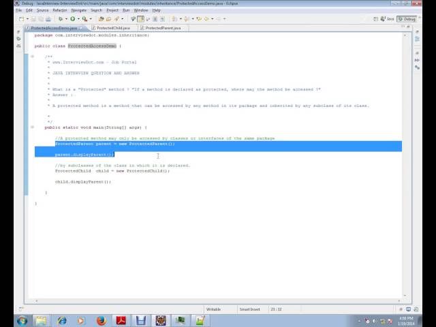Viewport: 436px width, 327px height.
Task: Click the New file toolbar icon
Action: coord(21,19)
